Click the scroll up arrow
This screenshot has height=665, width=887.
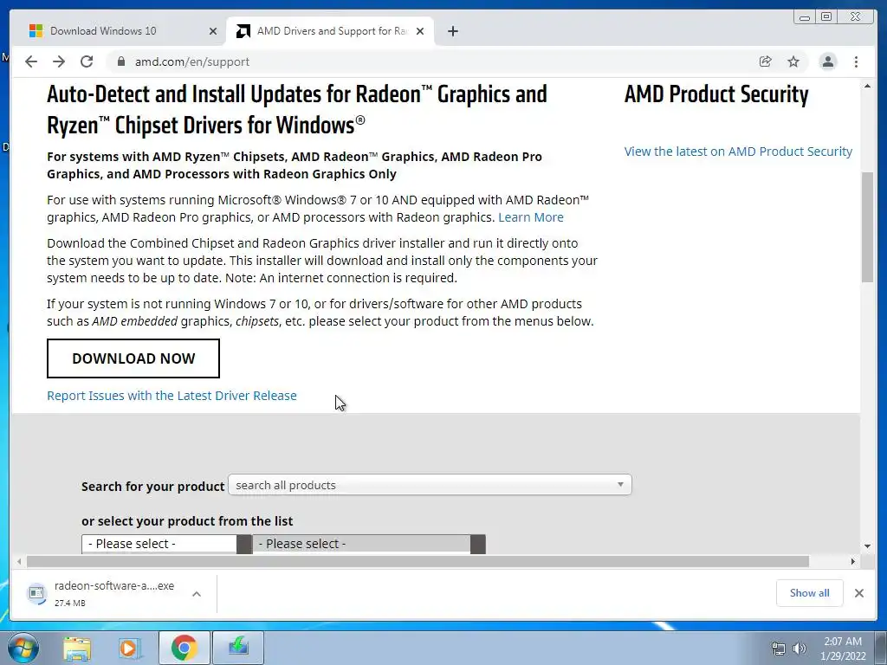point(867,86)
